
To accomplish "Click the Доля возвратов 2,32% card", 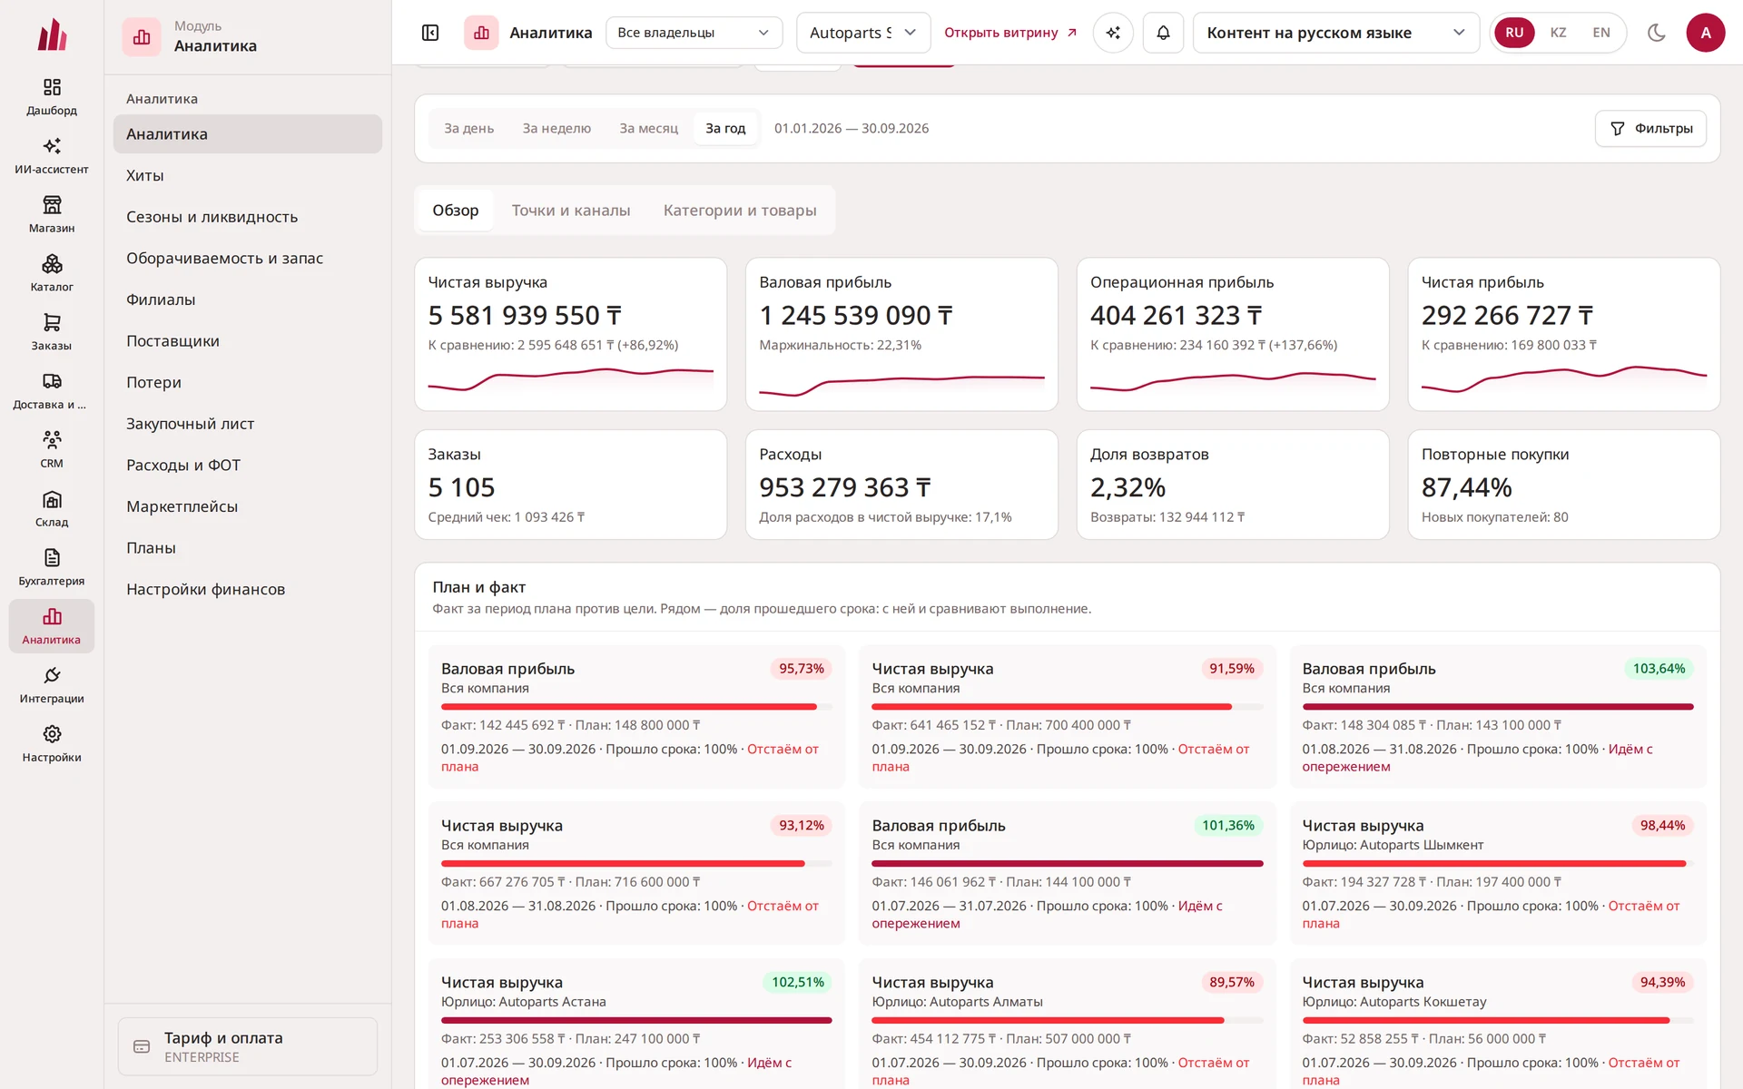I will 1232,485.
